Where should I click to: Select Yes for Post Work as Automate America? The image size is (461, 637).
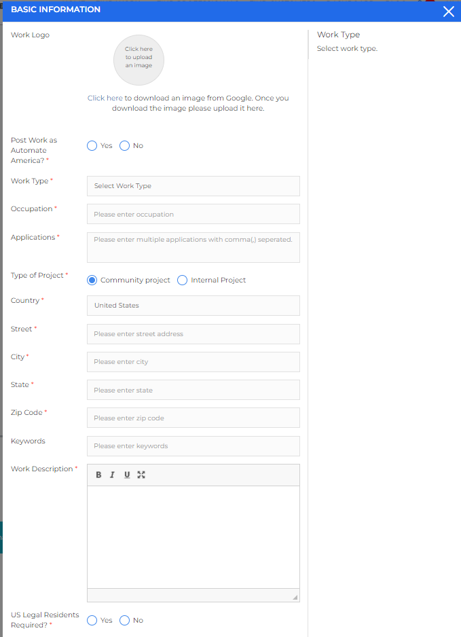point(92,145)
